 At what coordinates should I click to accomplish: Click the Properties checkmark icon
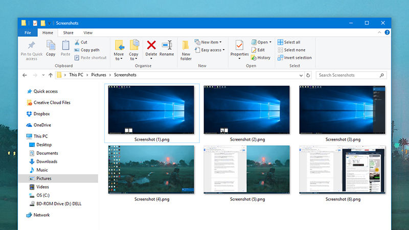(239, 45)
